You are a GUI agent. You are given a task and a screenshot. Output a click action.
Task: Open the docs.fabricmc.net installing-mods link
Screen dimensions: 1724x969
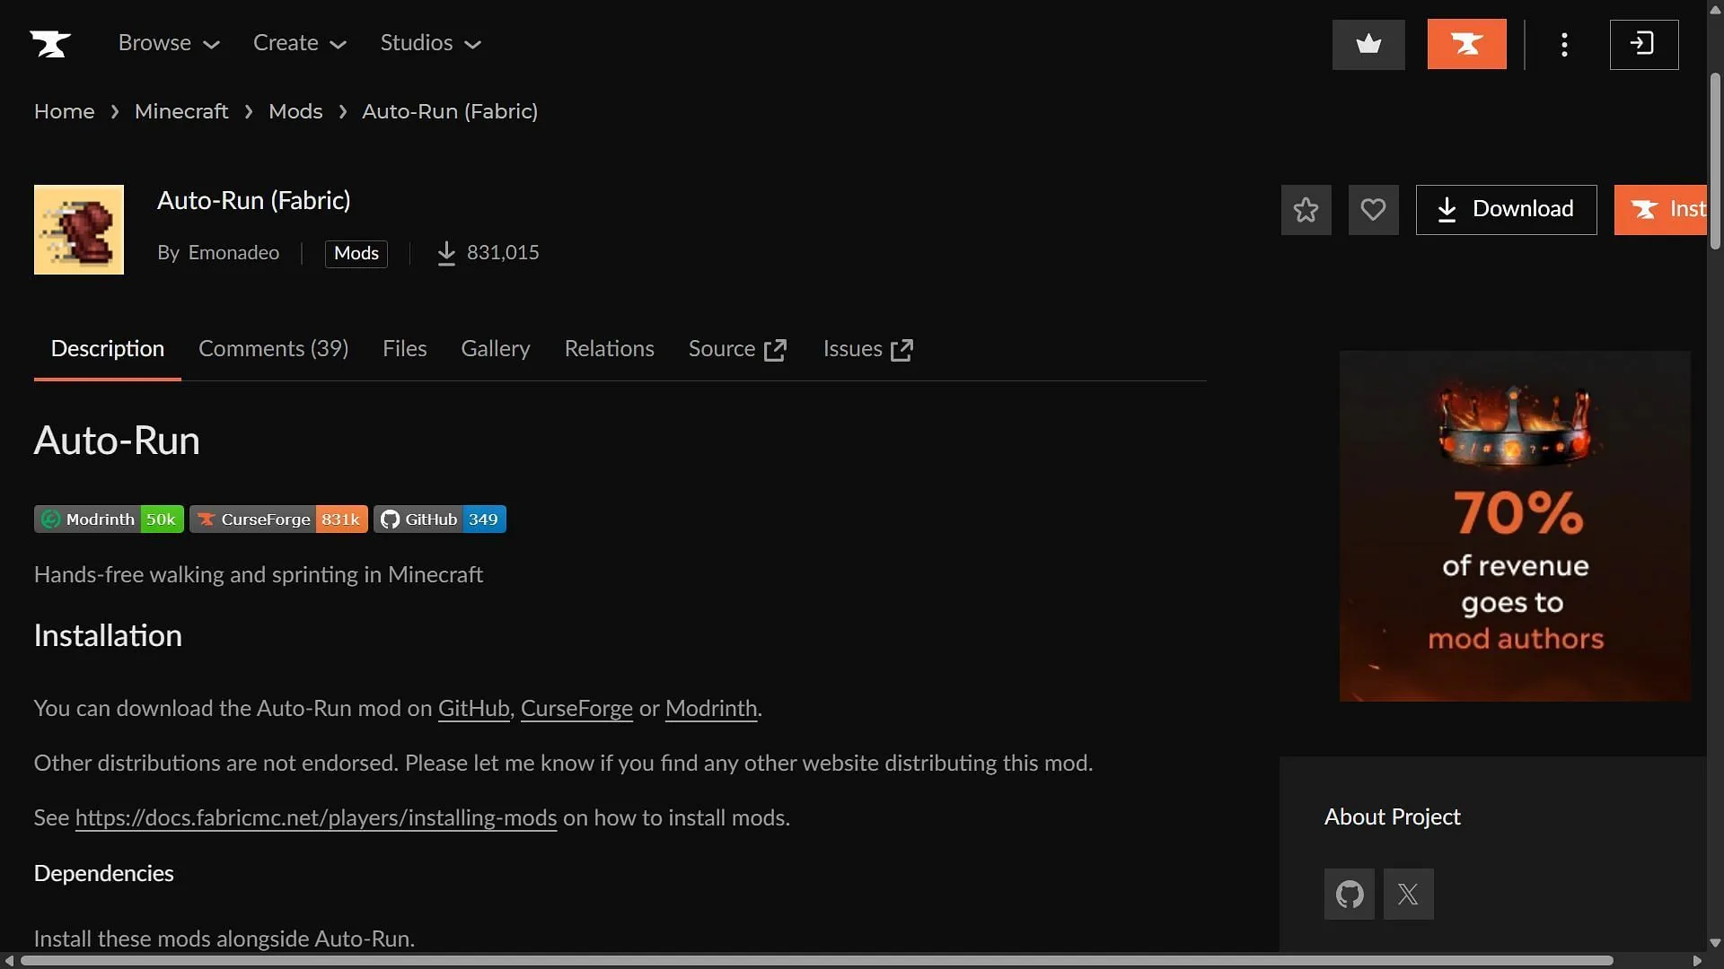tap(316, 818)
